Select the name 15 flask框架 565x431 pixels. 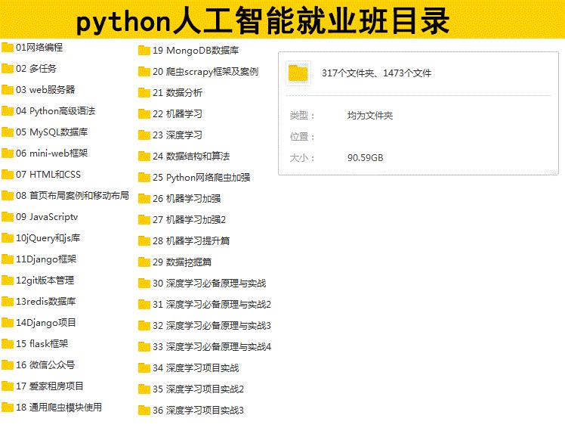(x=42, y=344)
